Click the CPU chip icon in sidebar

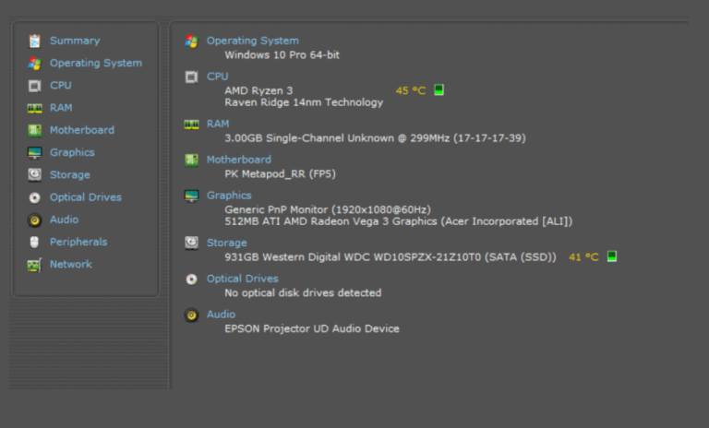[x=34, y=86]
